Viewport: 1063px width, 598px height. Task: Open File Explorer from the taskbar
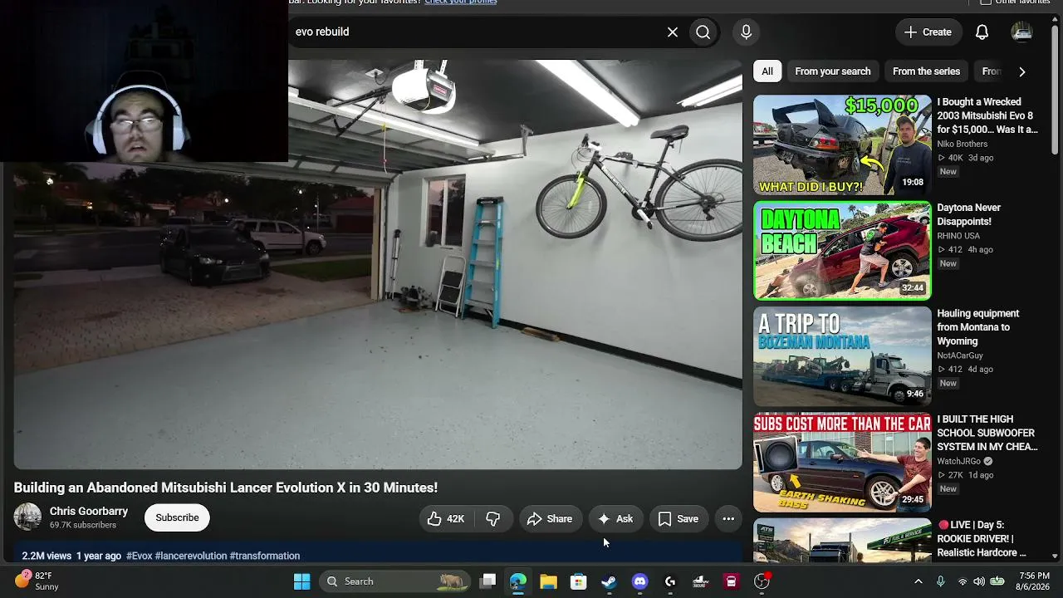[548, 581]
